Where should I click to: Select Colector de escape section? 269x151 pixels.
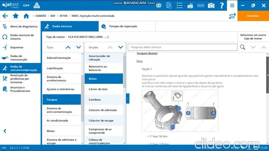pyautogui.click(x=104, y=120)
